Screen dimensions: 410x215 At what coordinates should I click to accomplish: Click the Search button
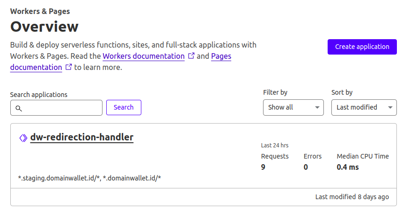pyautogui.click(x=124, y=107)
